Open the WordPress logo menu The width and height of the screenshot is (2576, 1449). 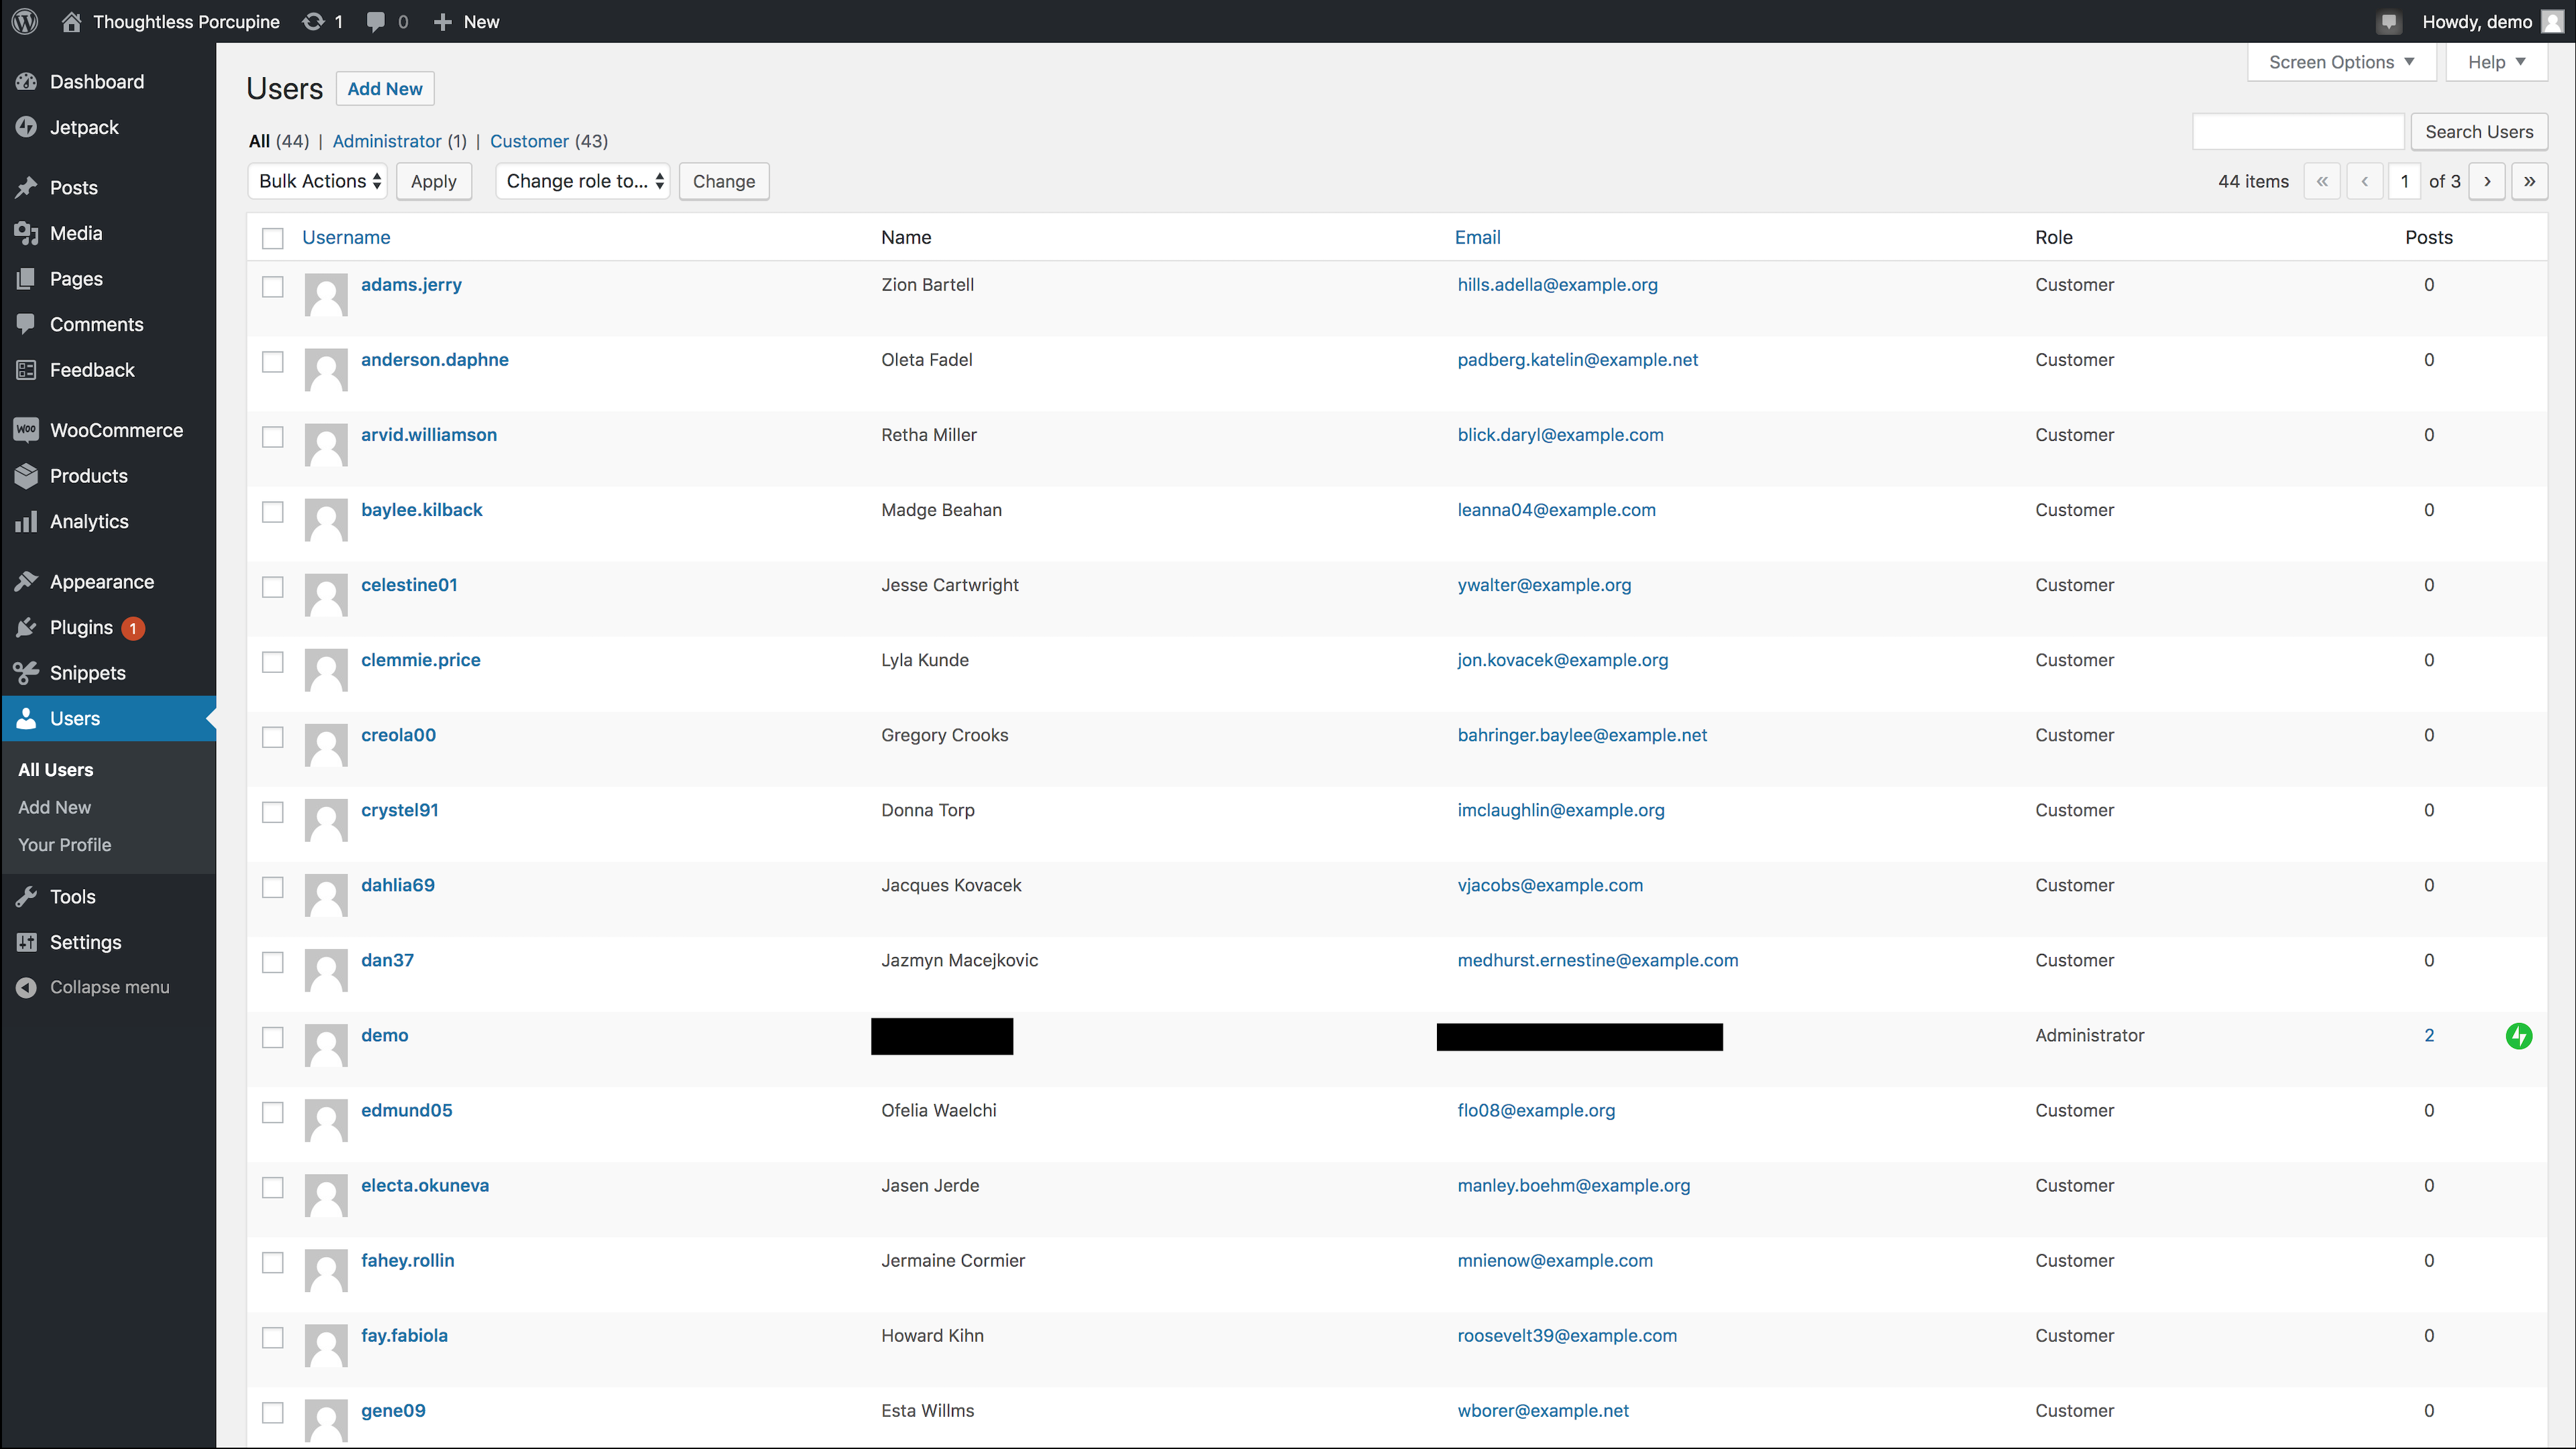click(25, 21)
